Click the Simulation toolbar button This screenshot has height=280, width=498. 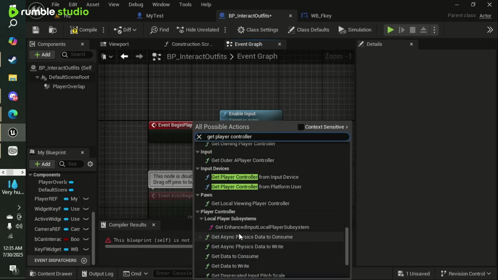coord(355,30)
